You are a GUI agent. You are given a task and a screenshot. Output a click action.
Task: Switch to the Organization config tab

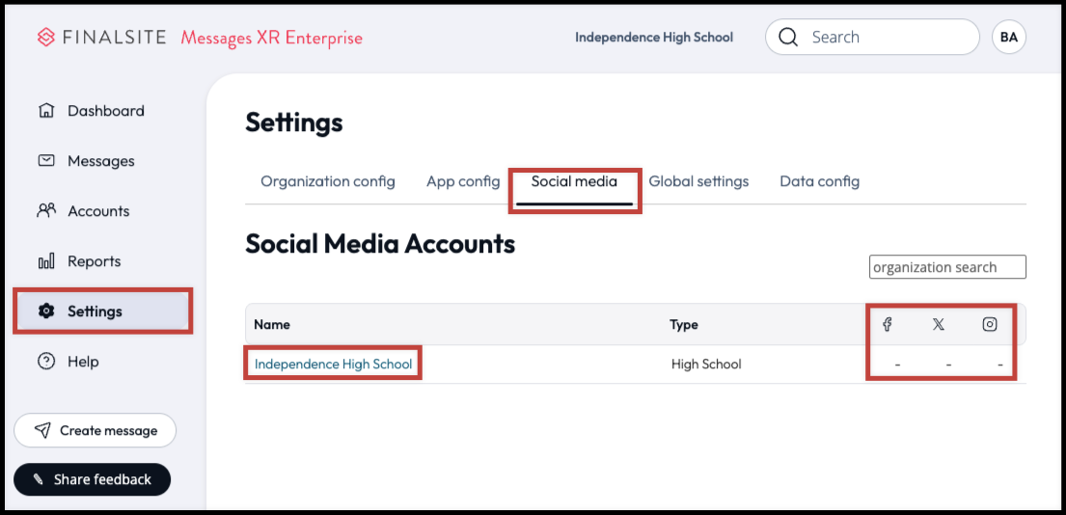328,181
